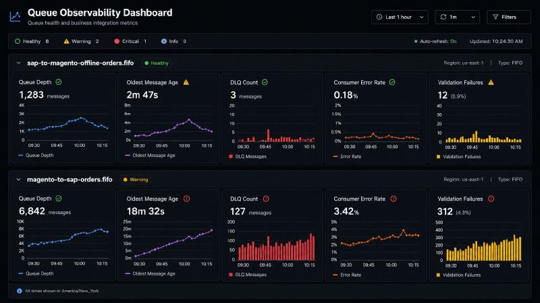Filter by Info status count

(173, 41)
